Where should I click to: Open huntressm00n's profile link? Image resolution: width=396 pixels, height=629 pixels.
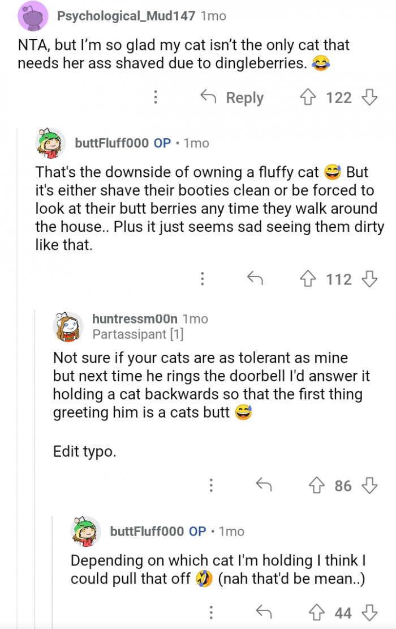tap(136, 319)
